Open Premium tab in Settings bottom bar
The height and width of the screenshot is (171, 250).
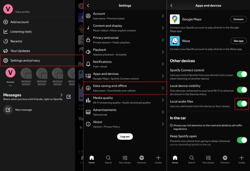(x=142, y=160)
